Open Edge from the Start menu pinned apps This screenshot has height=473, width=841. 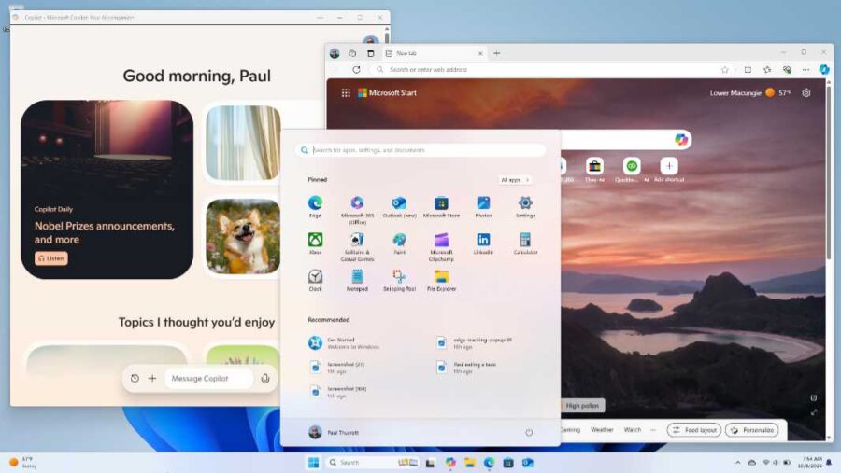click(316, 206)
